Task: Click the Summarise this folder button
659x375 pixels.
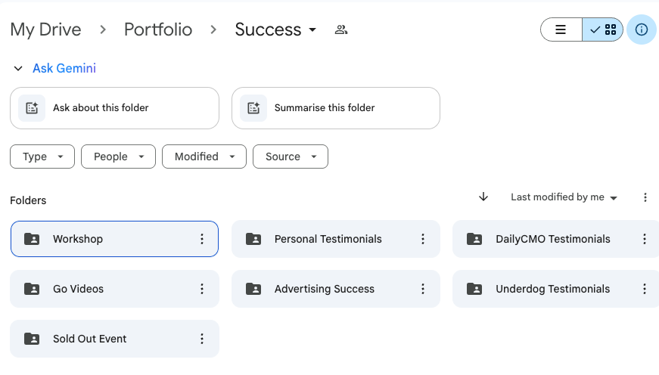Action: [335, 108]
